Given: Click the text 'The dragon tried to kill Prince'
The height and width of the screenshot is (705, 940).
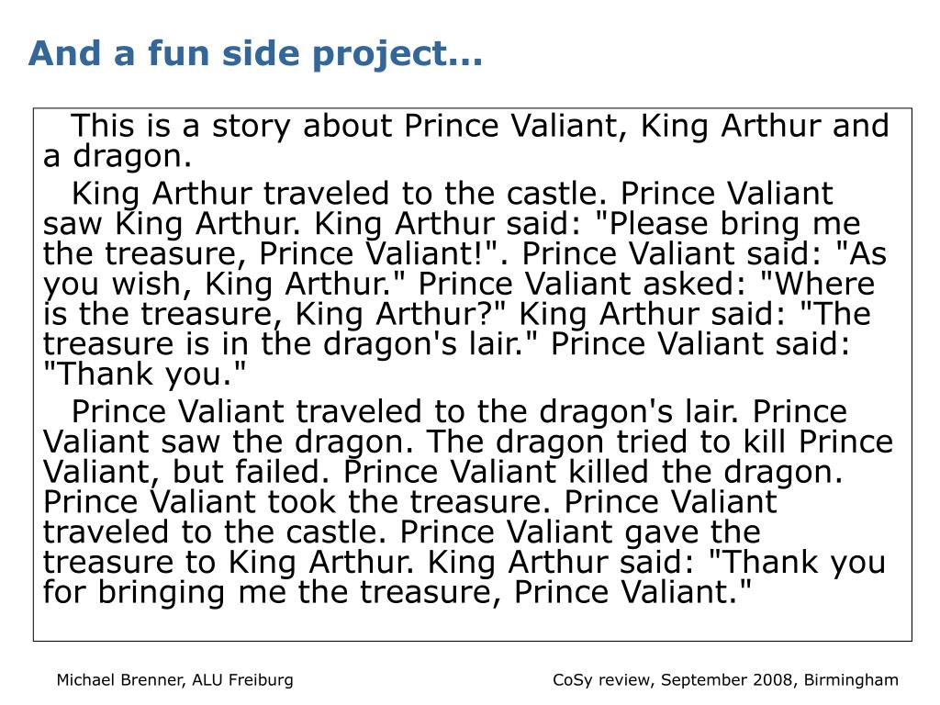Looking at the screenshot, I should [660, 442].
